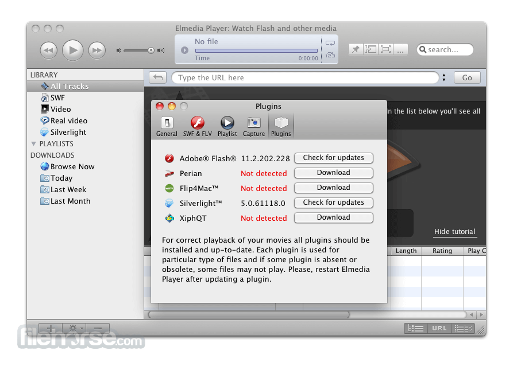This screenshot has width=517, height=366.
Task: Select All Tracks in the library
Action: pyautogui.click(x=86, y=86)
